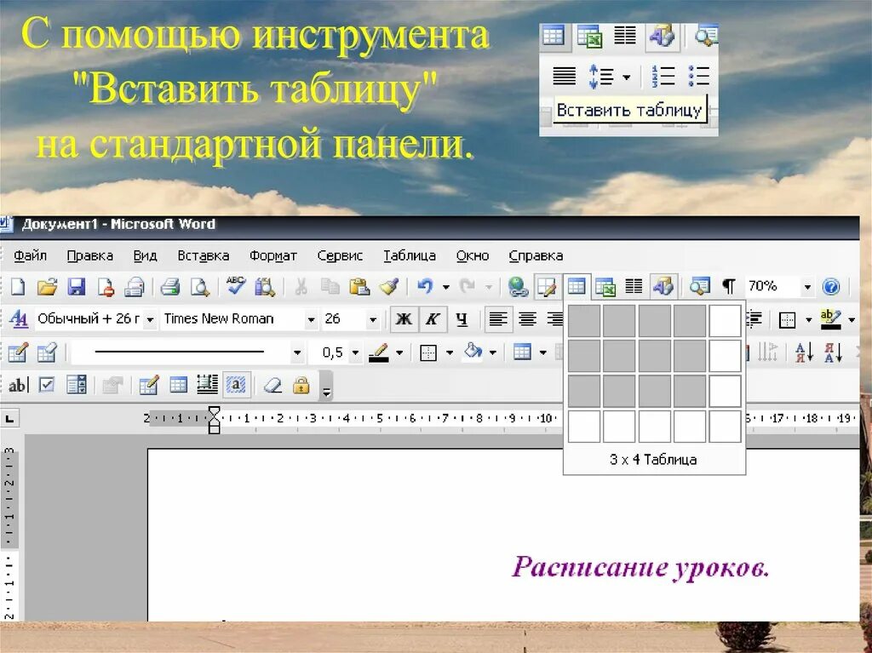Click Insert Table icon in the Forms toolbar
872x653 pixels.
pyautogui.click(x=178, y=385)
